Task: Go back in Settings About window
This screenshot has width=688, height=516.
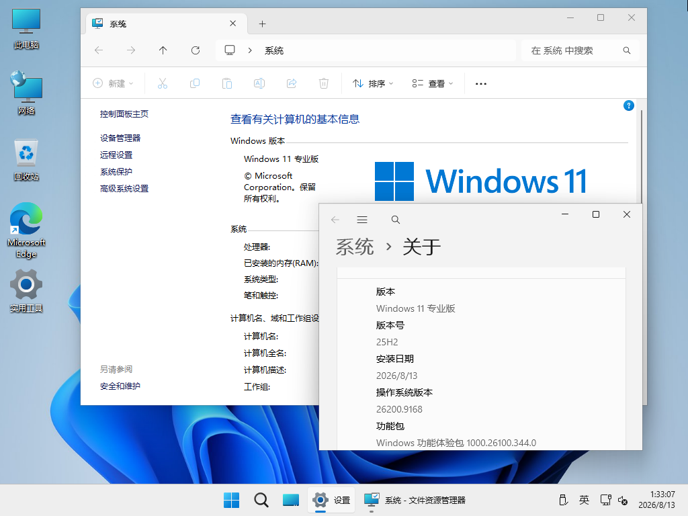Action: [x=335, y=220]
